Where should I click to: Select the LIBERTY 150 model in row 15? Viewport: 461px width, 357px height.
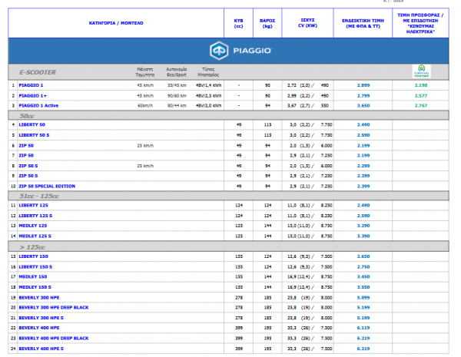pyautogui.click(x=33, y=256)
